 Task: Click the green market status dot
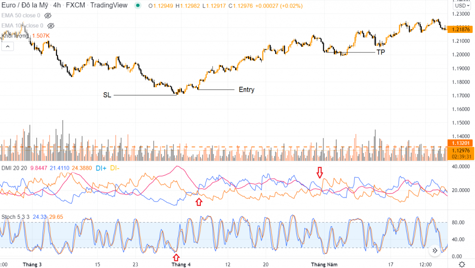(x=137, y=6)
